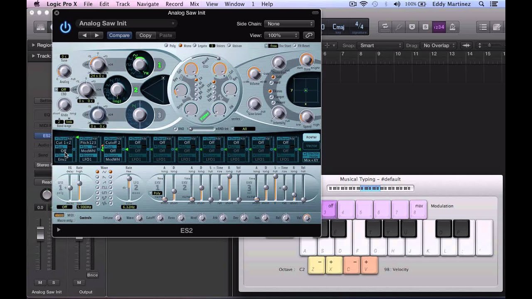Toggle the ES2 plugin power button

pyautogui.click(x=65, y=27)
